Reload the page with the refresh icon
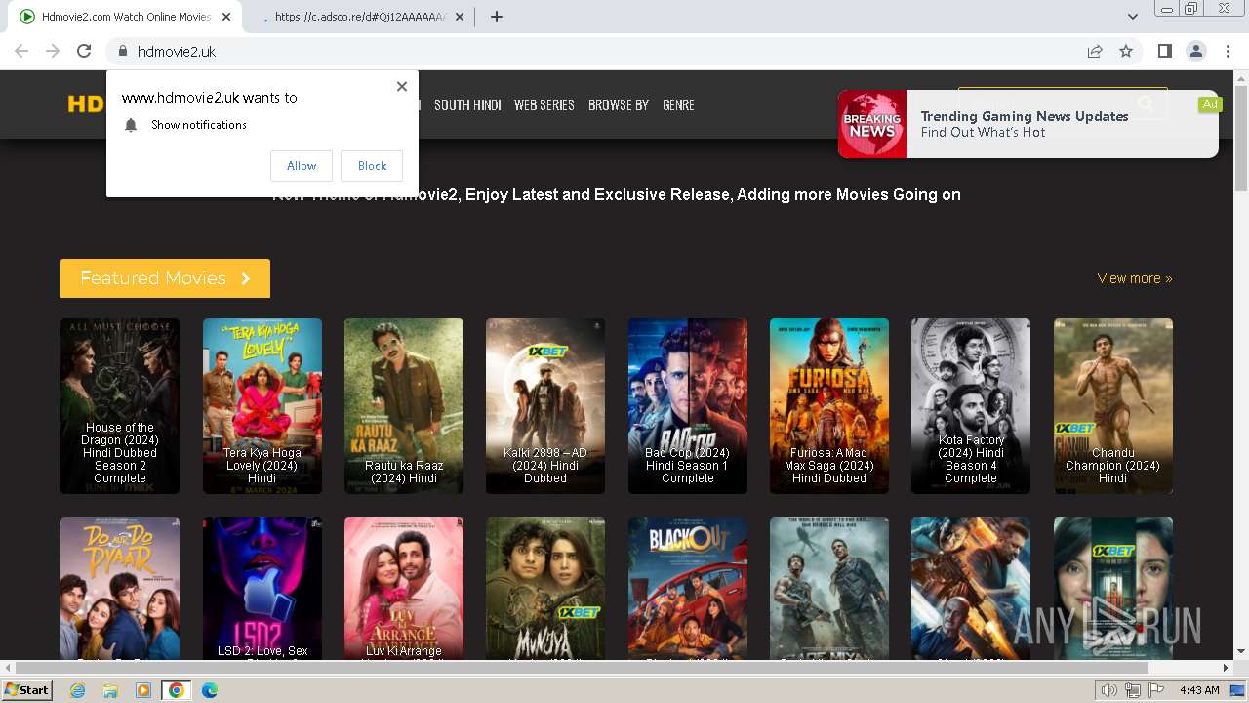The height and width of the screenshot is (703, 1249). [x=84, y=51]
